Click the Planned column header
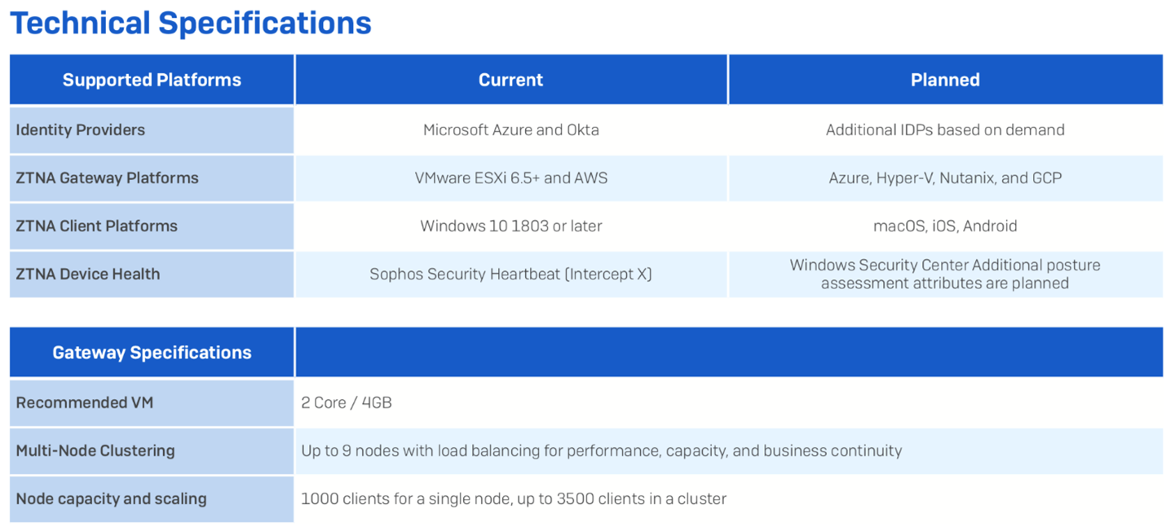 (945, 80)
